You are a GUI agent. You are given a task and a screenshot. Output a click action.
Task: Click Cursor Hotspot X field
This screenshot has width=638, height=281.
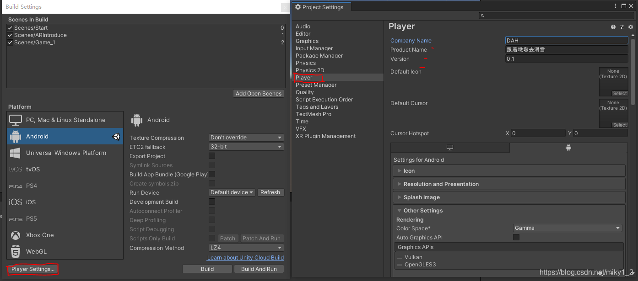[538, 133]
